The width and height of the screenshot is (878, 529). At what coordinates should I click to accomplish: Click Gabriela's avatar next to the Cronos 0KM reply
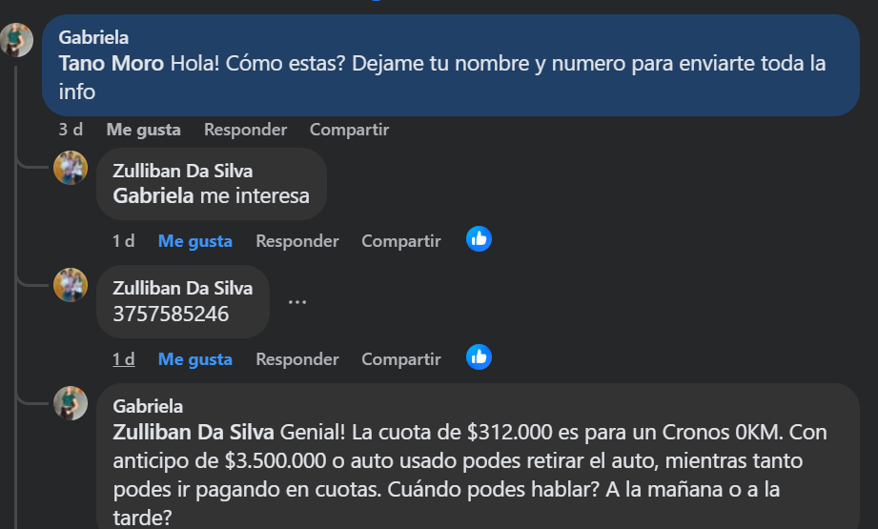[x=71, y=402]
